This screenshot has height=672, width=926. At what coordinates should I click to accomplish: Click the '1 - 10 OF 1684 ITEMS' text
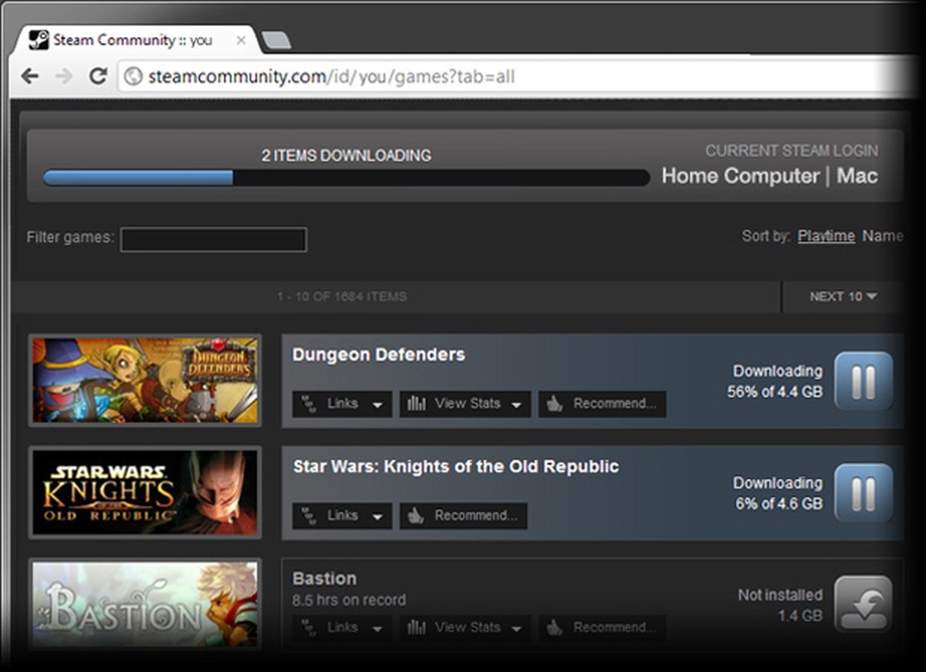[x=342, y=296]
